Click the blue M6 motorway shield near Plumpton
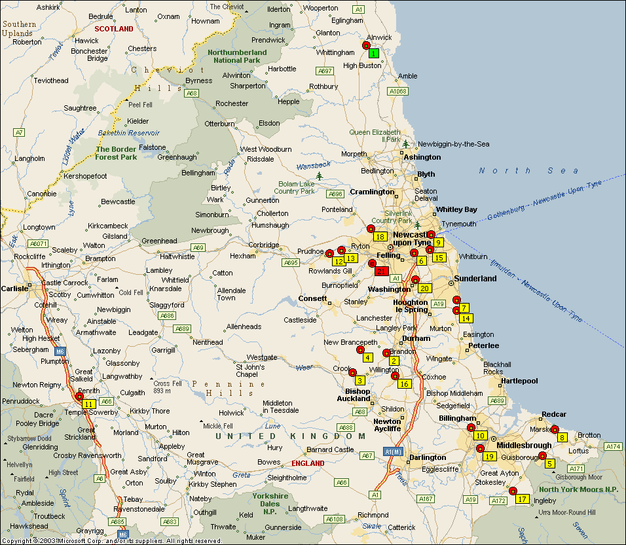 point(60,351)
